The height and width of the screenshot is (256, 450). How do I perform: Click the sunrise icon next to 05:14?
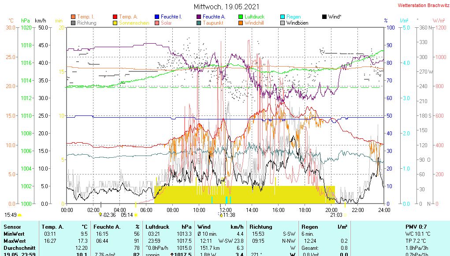click(136, 215)
